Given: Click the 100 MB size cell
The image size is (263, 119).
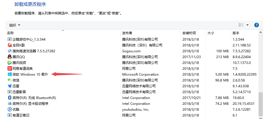Looking at the screenshot, I should point(222,51).
